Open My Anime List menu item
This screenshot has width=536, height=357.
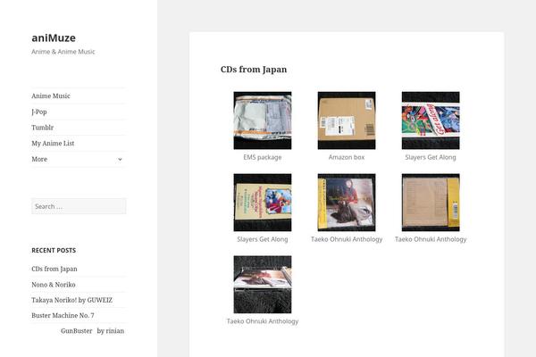(53, 143)
